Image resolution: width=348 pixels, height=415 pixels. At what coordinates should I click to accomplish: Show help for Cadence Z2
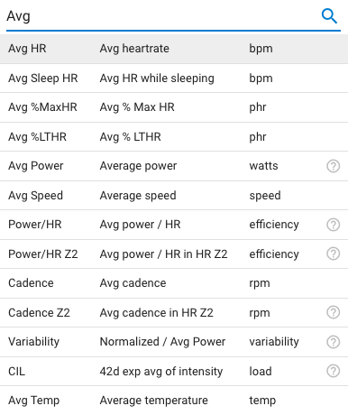[333, 312]
